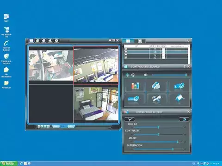
Task: Select the fourth row in the camera list
Action: coord(156,57)
